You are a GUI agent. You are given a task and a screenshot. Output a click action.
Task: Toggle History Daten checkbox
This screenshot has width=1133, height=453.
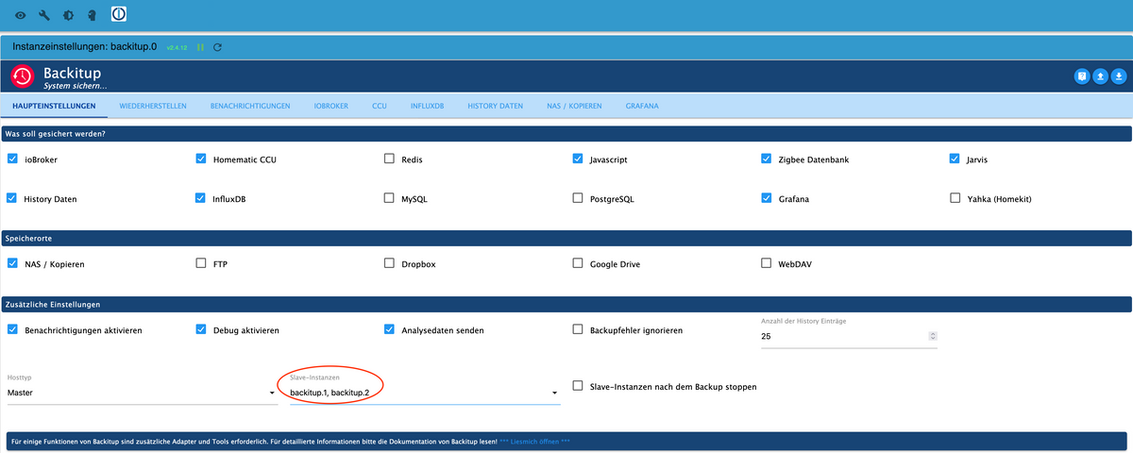pos(12,198)
